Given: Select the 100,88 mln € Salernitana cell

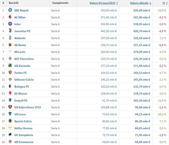Looking at the screenshot, I should pyautogui.click(x=109, y=107).
